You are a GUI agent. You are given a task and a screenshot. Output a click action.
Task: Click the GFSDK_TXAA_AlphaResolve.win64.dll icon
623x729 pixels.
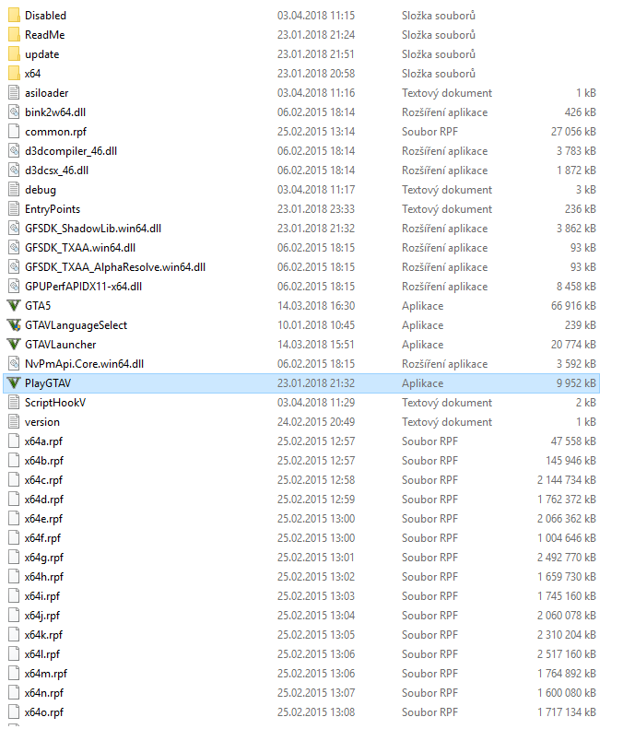pyautogui.click(x=14, y=267)
